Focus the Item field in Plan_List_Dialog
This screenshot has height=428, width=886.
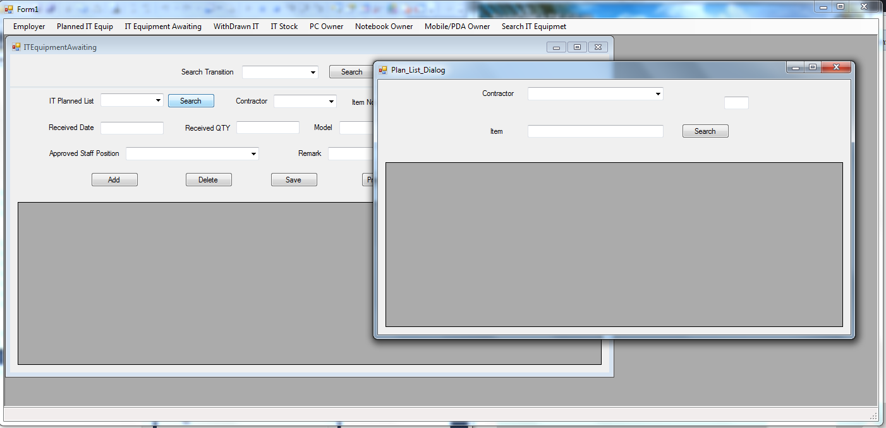(x=595, y=131)
